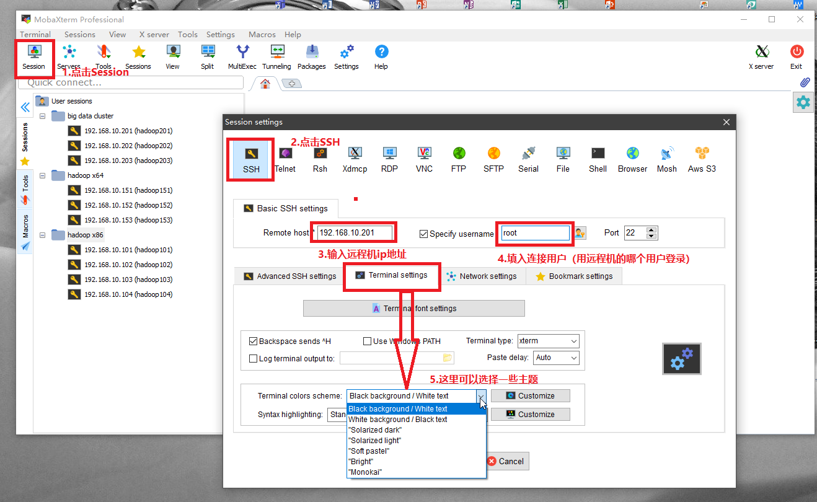Open the View toolbar icon
This screenshot has height=502, width=817.
tap(173, 57)
